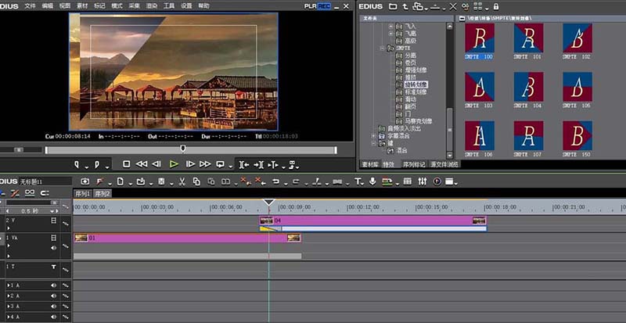Open the 文件 menu
Viewport: 626px width, 323px height.
tap(30, 5)
